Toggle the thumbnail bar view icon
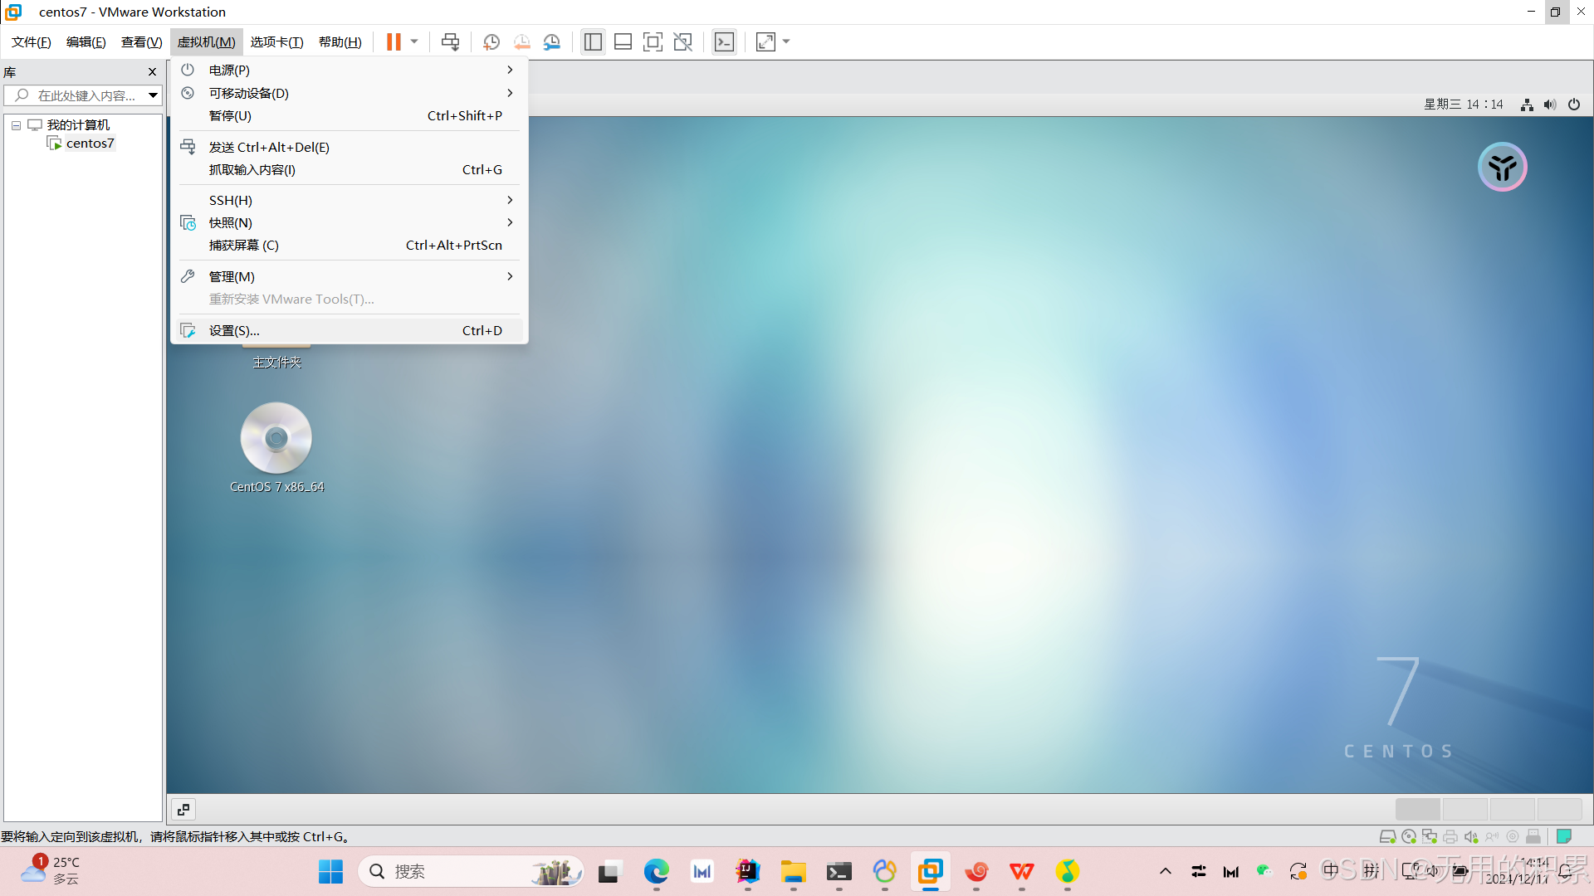This screenshot has height=896, width=1594. tap(623, 42)
